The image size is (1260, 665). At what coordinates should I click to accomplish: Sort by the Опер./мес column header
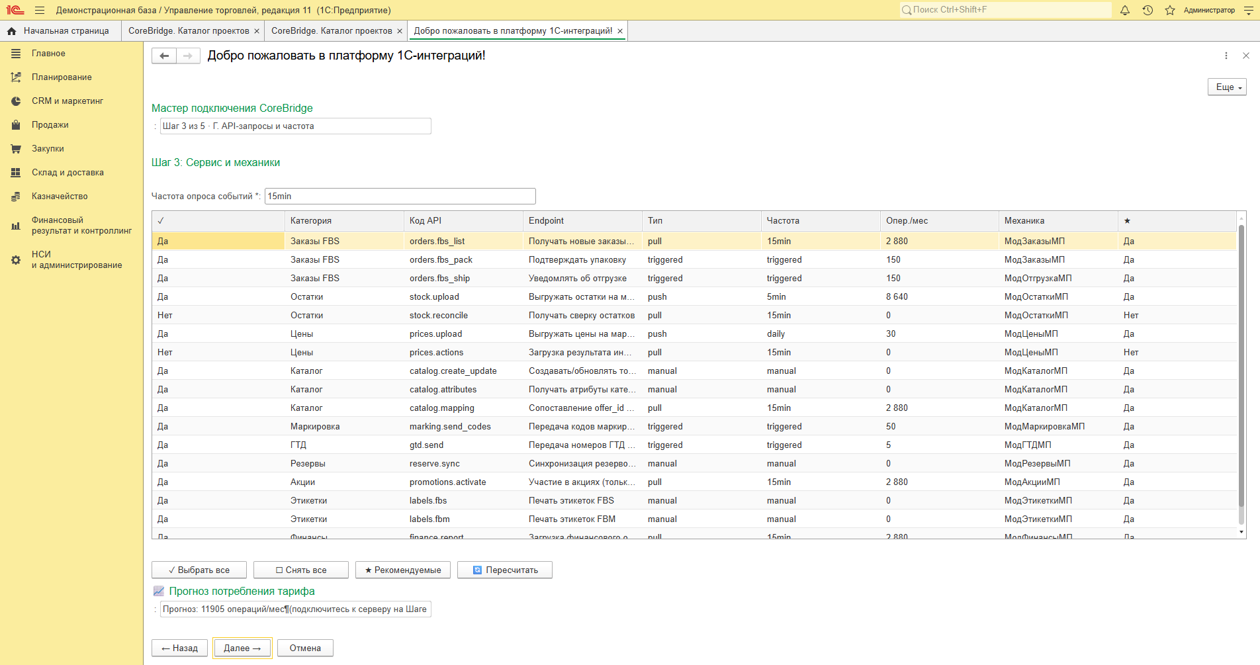tap(940, 221)
